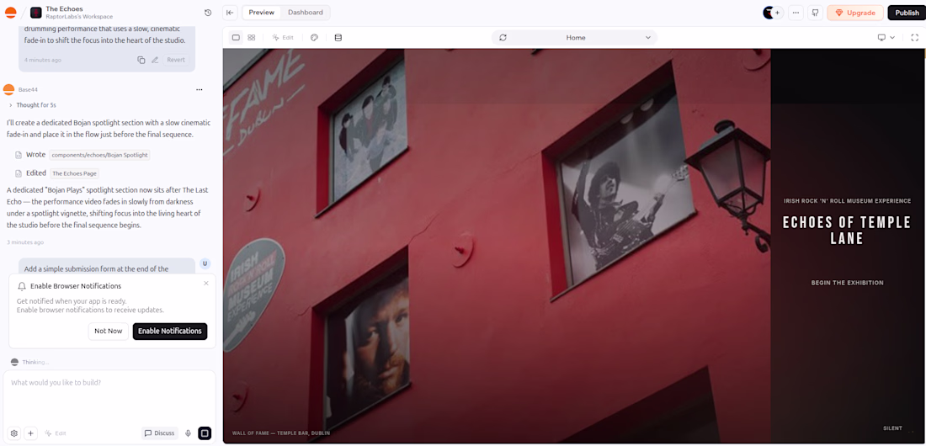Open the theme palette icon
The width and height of the screenshot is (926, 446).
[x=314, y=37]
